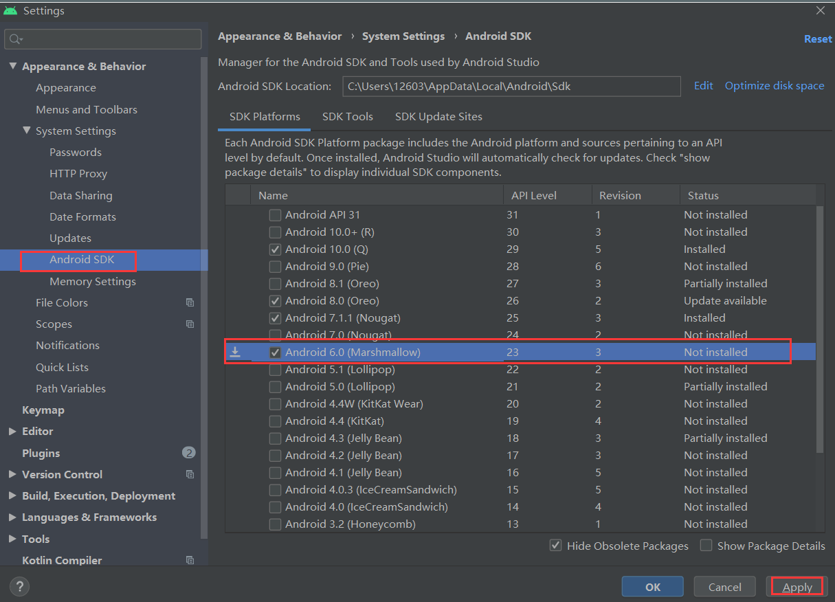
Task: Uncheck the Android 7.1.1 (Nougat) checkbox
Action: (x=275, y=317)
